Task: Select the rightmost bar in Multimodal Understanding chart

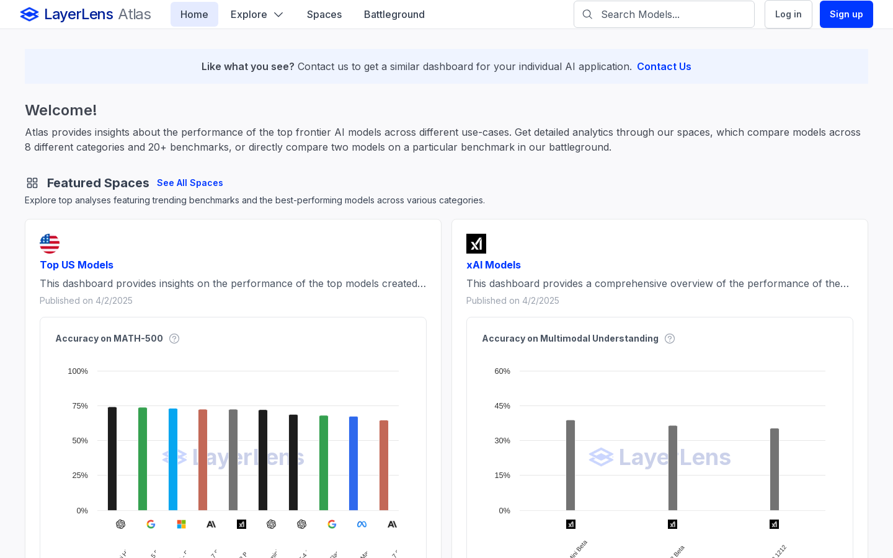Action: coord(775,469)
